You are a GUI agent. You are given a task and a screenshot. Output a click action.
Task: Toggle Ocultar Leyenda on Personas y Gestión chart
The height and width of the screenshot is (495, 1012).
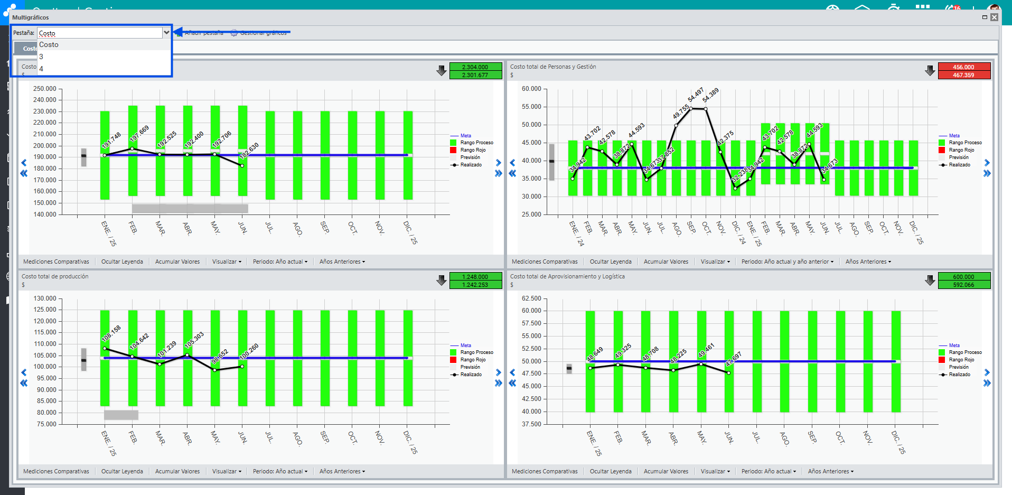pos(611,261)
